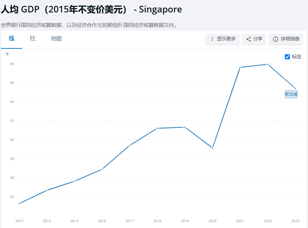Select the 2021 data point on the line
The width and height of the screenshot is (308, 228).
coord(240,67)
